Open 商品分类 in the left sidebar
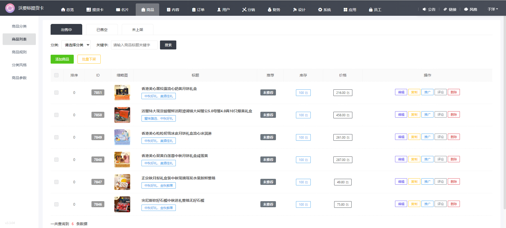Image resolution: width=506 pixels, height=228 pixels. click(19, 26)
